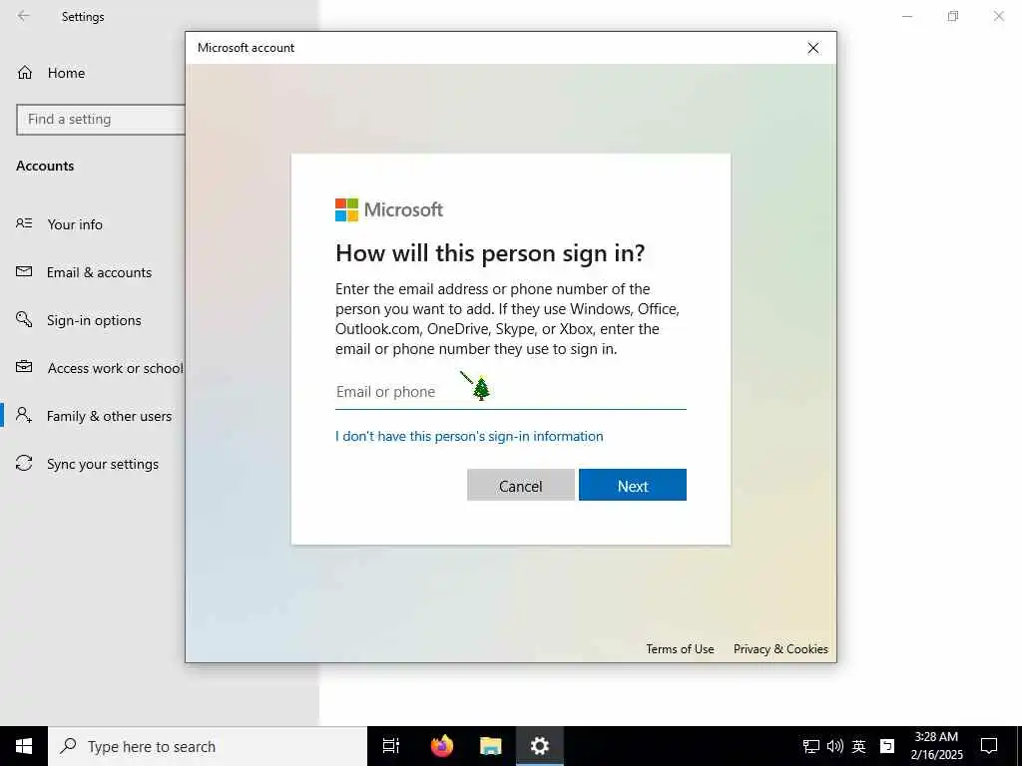Screen dimensions: 1022x766
Task: Minimize the Settings window
Action: 906,16
